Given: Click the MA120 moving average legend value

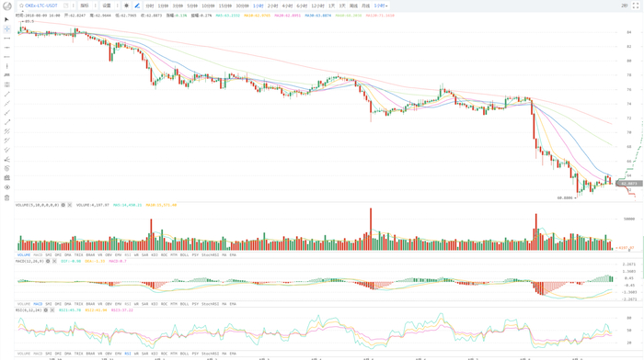Looking at the screenshot, I should click(380, 16).
